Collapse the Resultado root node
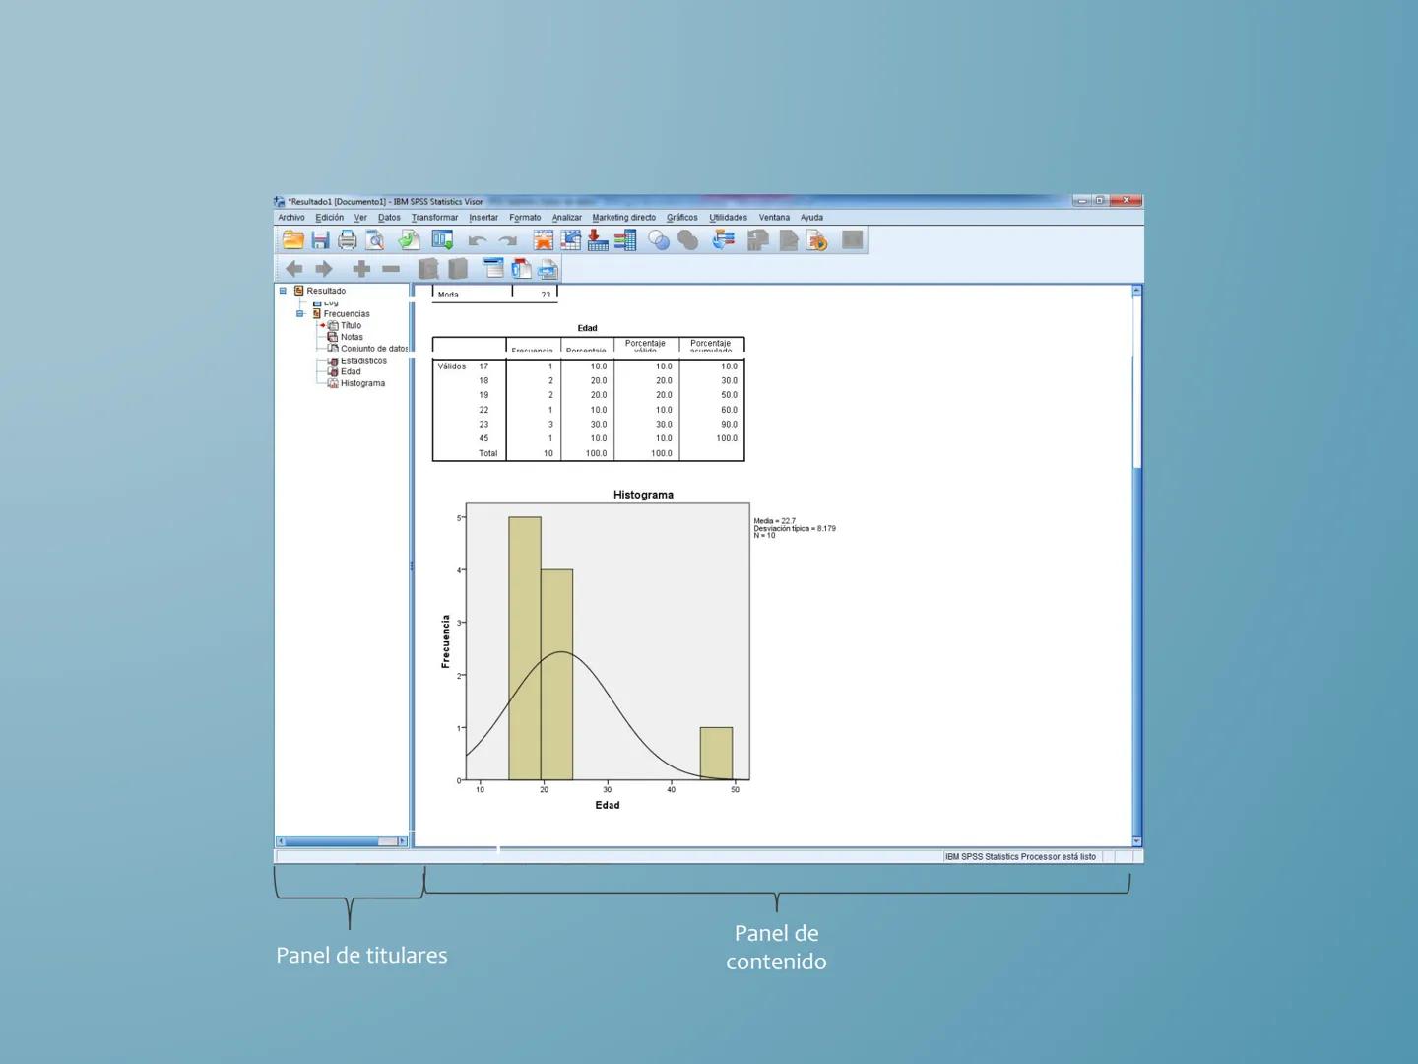1418x1064 pixels. (x=283, y=291)
